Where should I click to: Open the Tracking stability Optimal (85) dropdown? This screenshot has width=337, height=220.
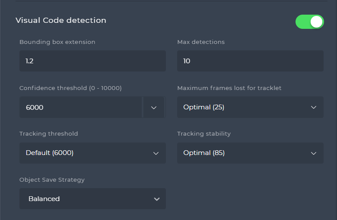click(250, 153)
